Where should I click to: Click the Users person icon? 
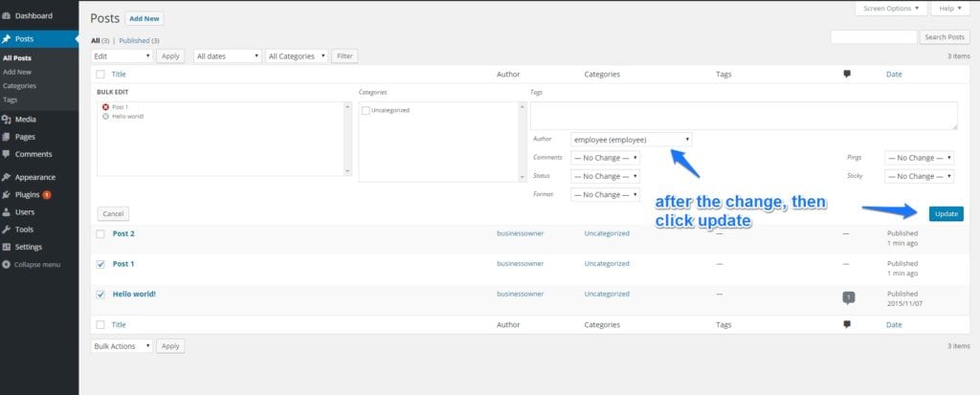[7, 212]
